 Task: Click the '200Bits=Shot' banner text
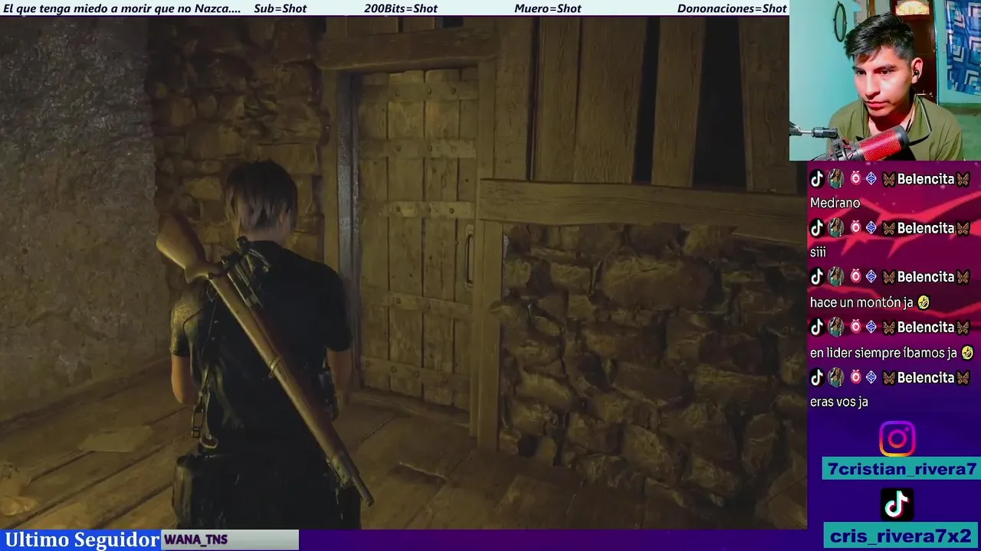click(x=401, y=8)
